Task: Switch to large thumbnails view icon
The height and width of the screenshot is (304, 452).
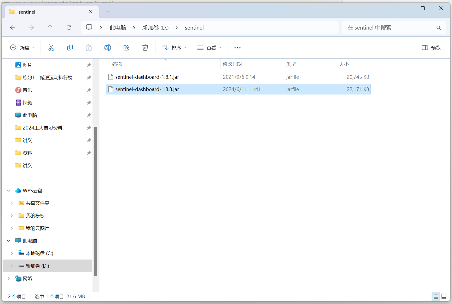Action: click(x=444, y=296)
